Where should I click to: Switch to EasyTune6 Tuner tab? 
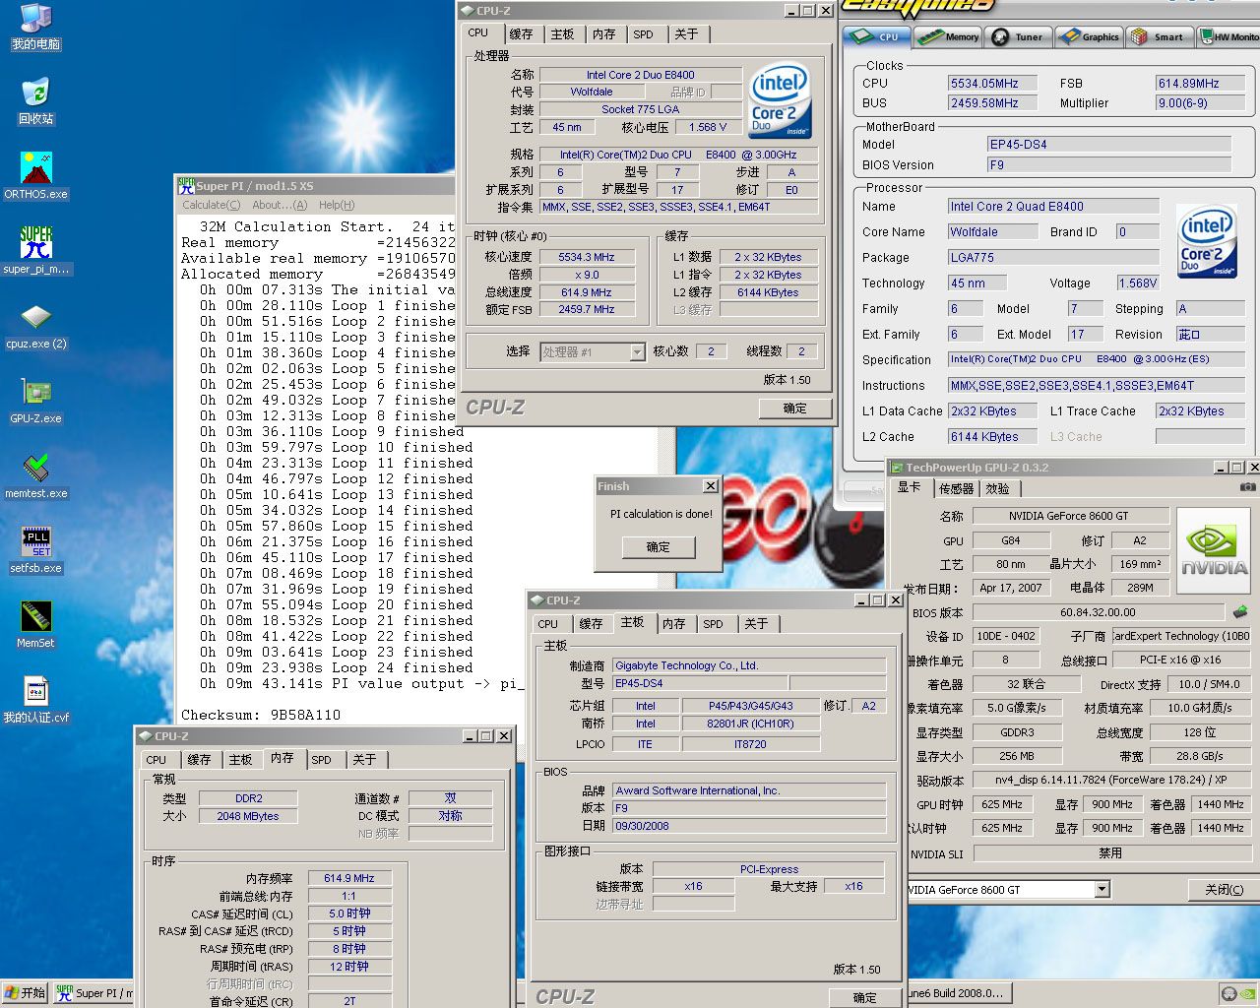click(x=1018, y=36)
